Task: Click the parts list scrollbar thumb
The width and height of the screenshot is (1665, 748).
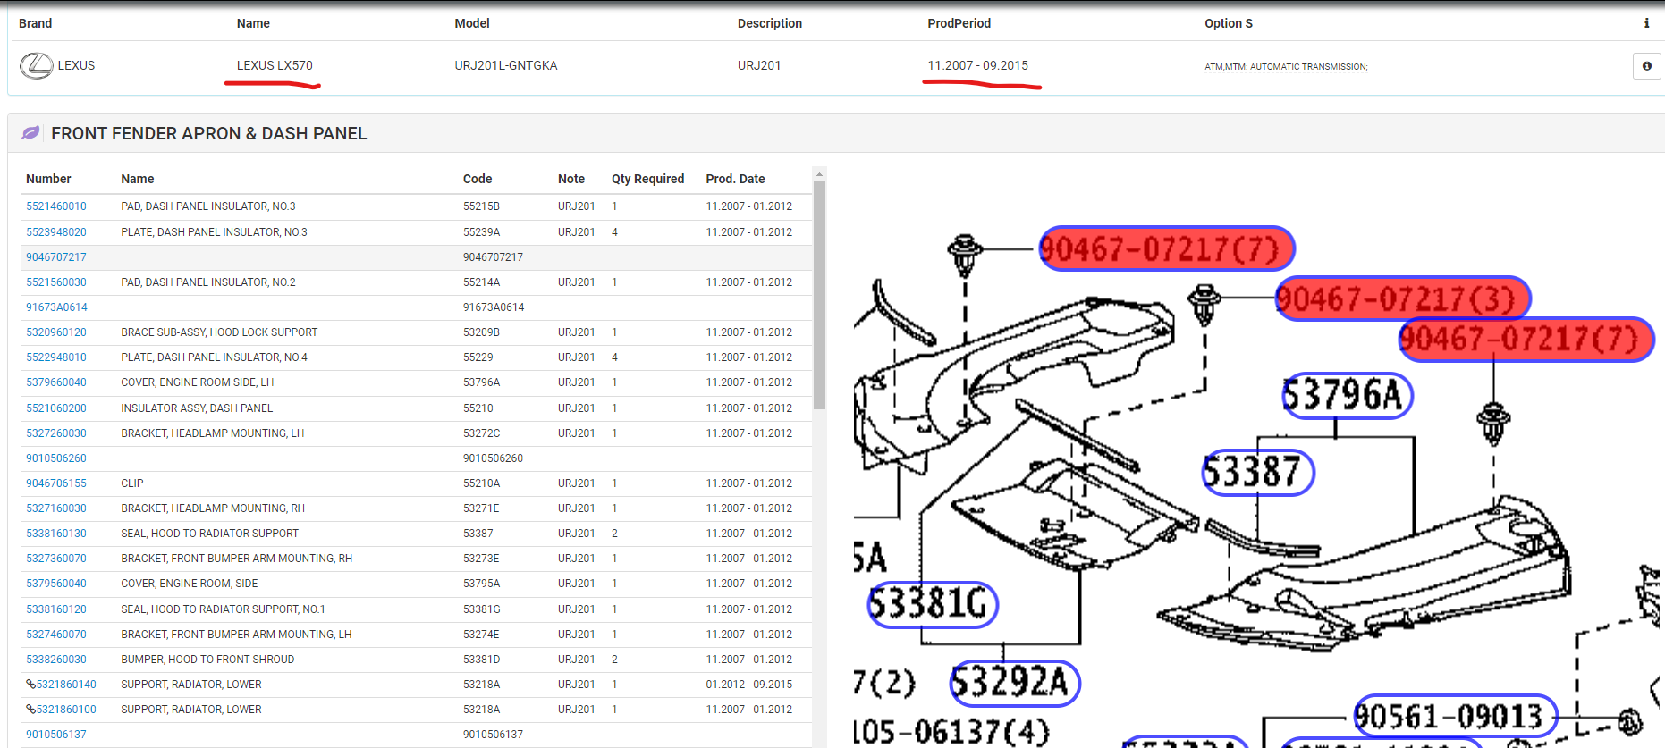Action: [x=819, y=295]
